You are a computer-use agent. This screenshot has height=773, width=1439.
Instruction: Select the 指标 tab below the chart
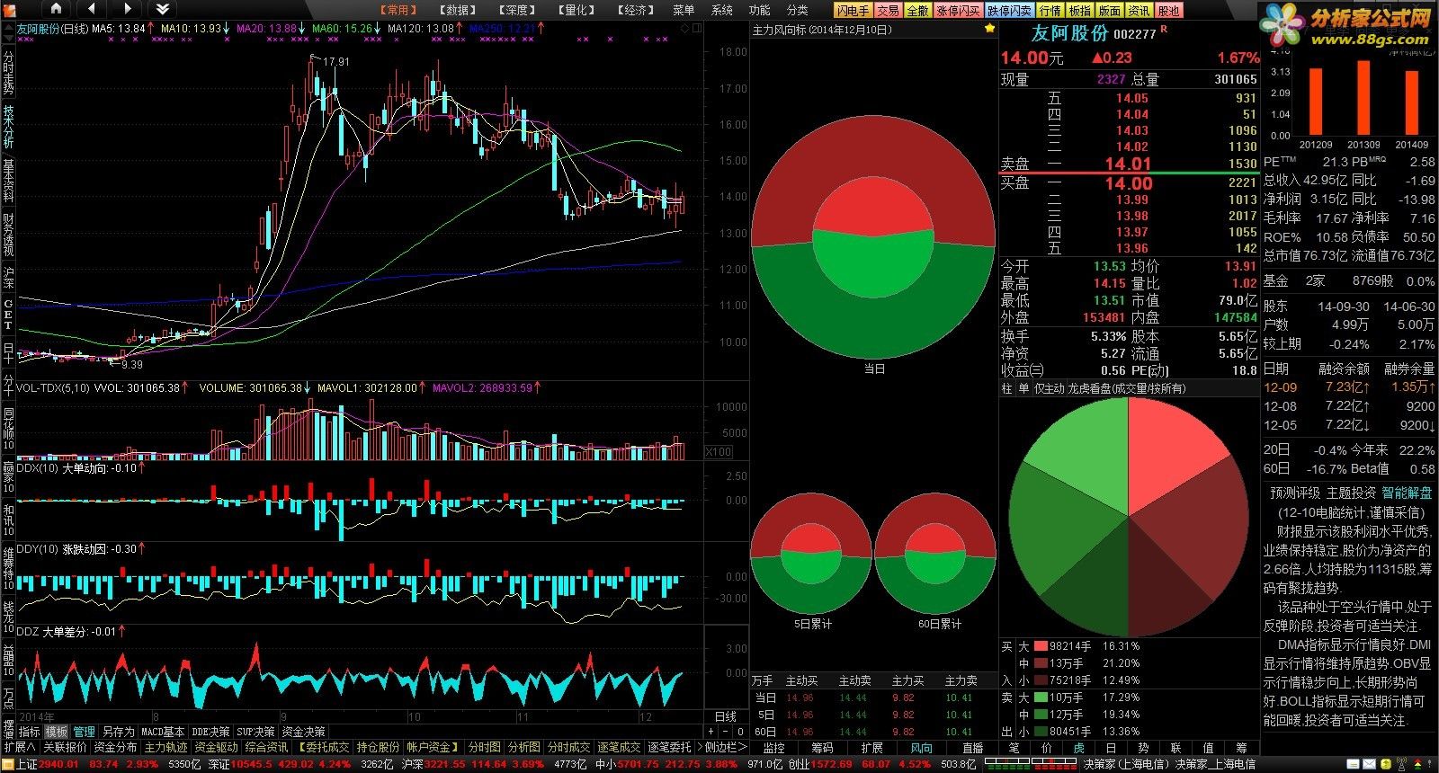[30, 732]
